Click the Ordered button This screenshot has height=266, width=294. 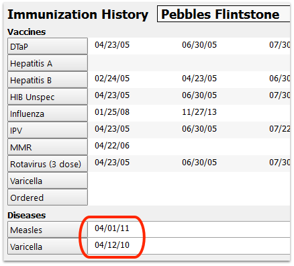tap(48, 197)
